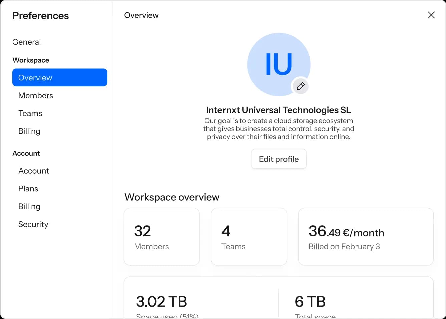446x319 pixels.
Task: Select the 4 Teams card
Action: tap(249, 237)
